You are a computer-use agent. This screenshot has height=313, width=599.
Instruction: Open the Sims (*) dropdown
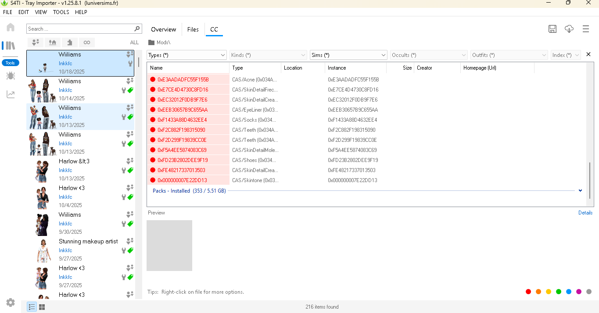(x=348, y=55)
